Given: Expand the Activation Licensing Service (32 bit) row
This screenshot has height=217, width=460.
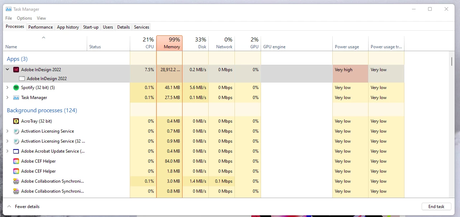Looking at the screenshot, I should 7,141.
